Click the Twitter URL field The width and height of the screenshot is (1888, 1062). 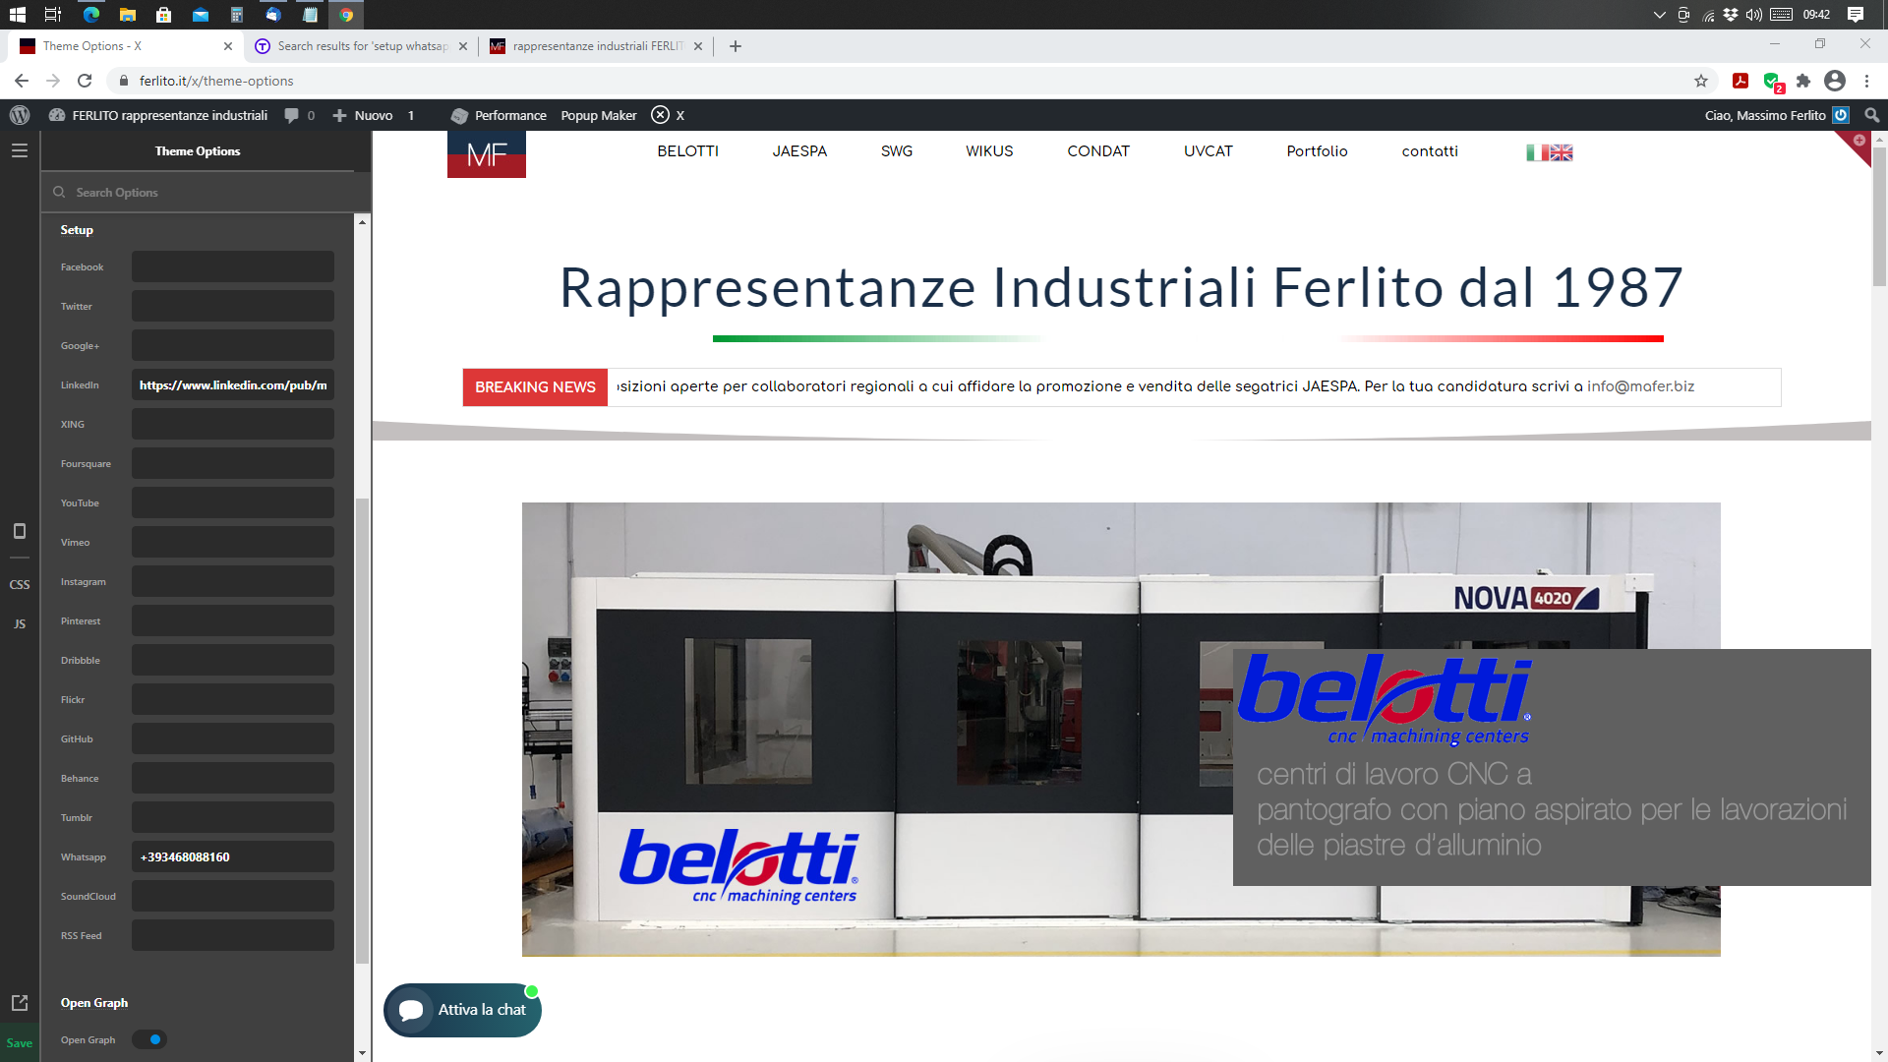233,306
